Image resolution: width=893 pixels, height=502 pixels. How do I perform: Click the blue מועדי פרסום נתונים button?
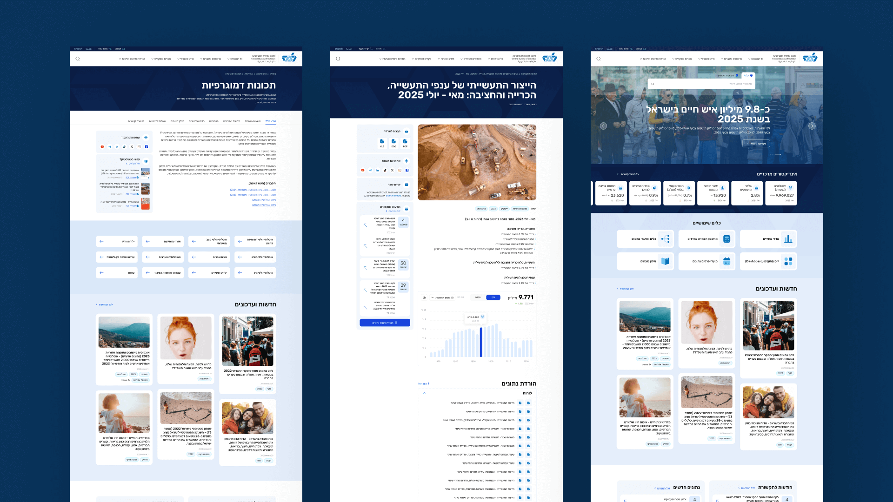[x=385, y=323]
